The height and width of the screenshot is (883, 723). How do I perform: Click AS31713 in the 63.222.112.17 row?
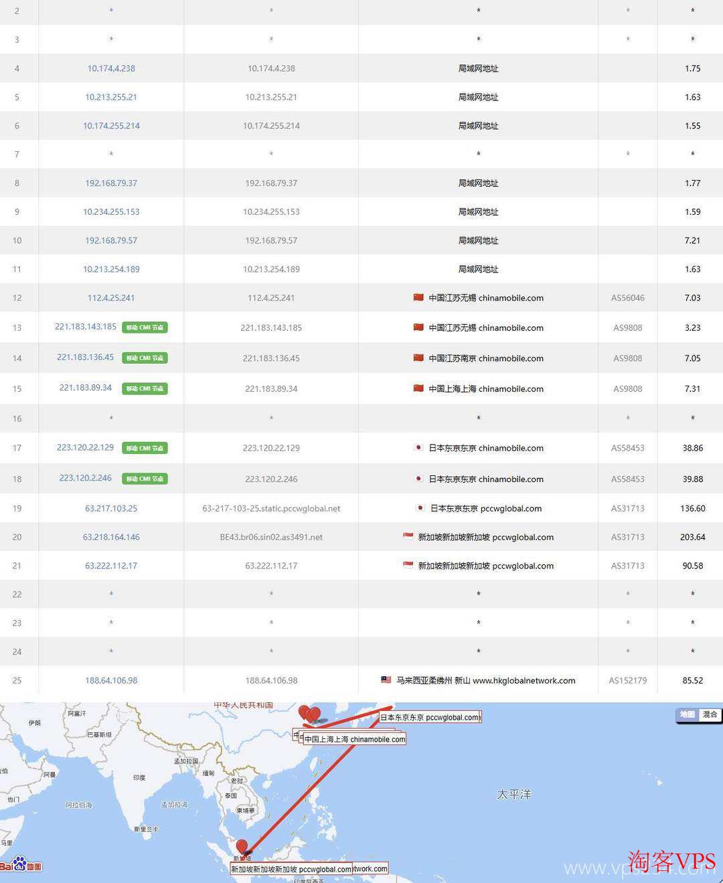pyautogui.click(x=628, y=566)
